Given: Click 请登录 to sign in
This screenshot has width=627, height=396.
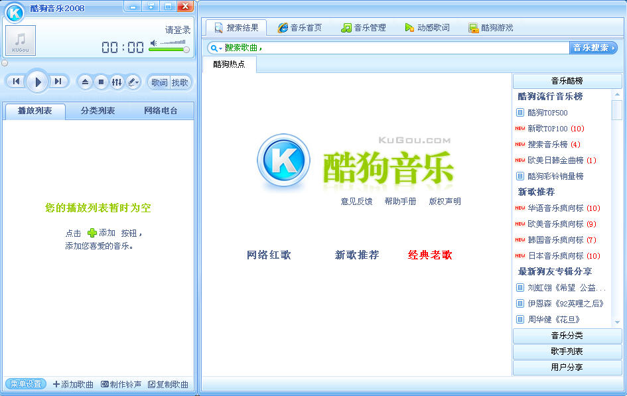Looking at the screenshot, I should [178, 30].
